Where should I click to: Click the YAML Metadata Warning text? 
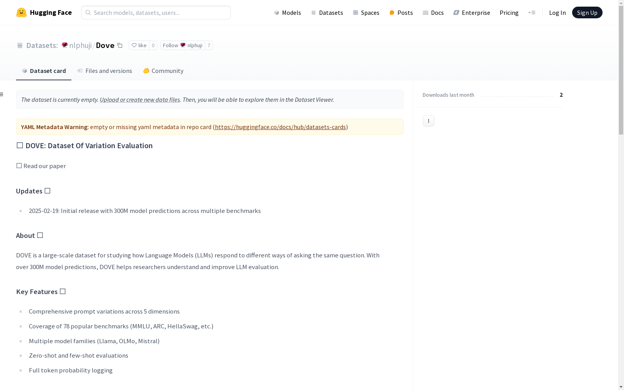point(55,127)
